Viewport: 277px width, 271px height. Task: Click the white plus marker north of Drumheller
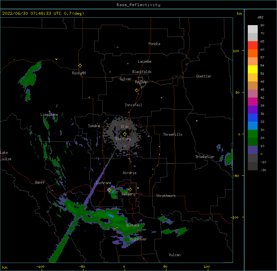(197, 121)
